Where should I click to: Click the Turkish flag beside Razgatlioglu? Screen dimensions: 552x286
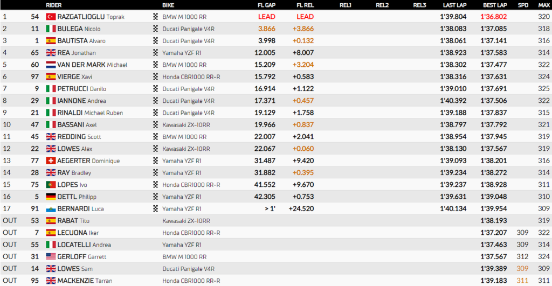click(51, 17)
